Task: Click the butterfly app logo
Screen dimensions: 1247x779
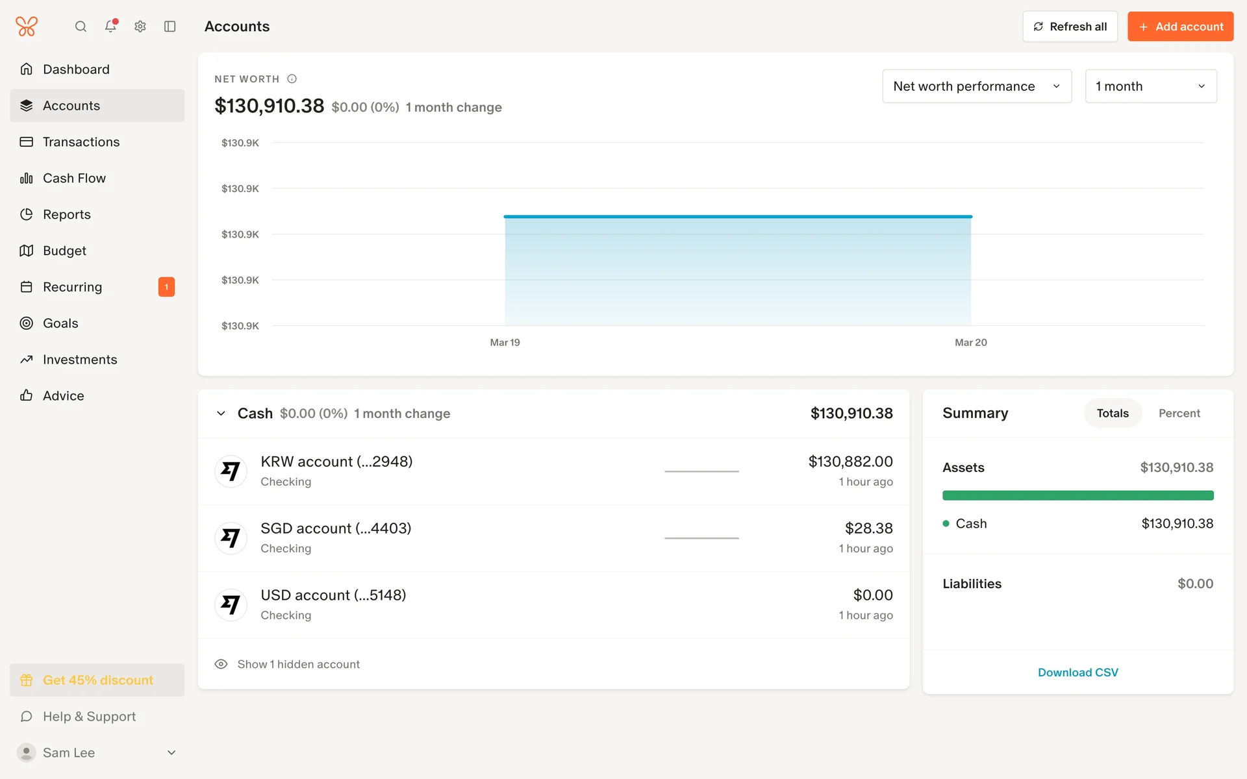Action: pos(27,27)
